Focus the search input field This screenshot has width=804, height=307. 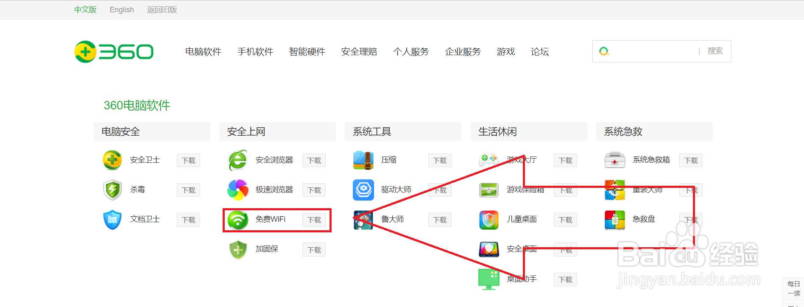[654, 51]
